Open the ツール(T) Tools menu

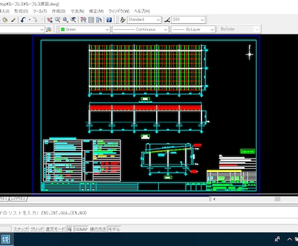point(40,11)
